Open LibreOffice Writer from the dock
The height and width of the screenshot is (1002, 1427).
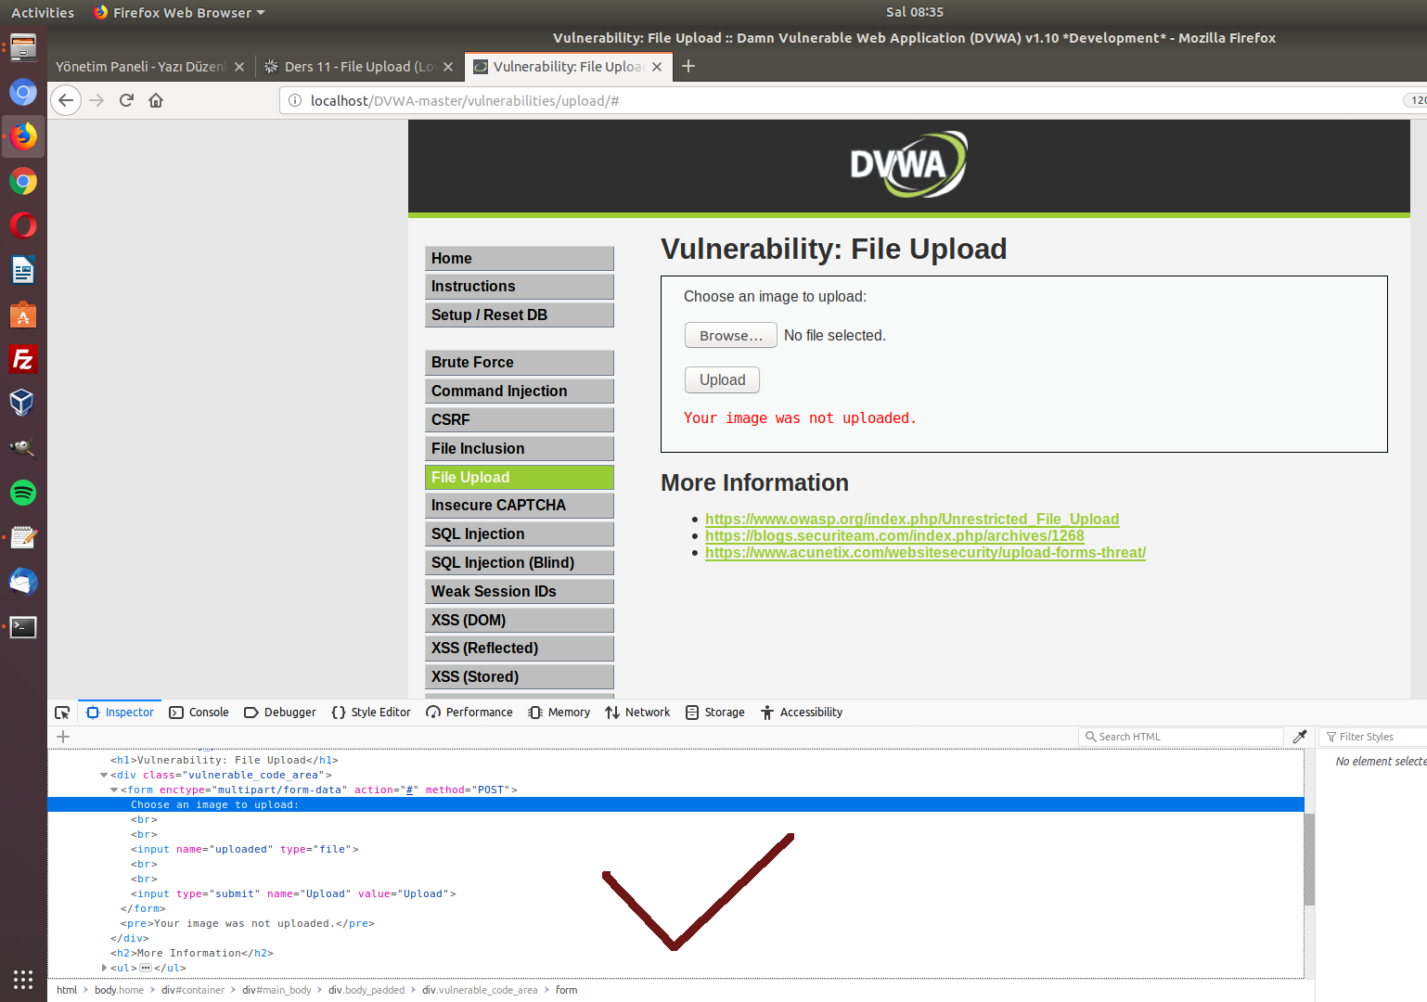[x=23, y=270]
